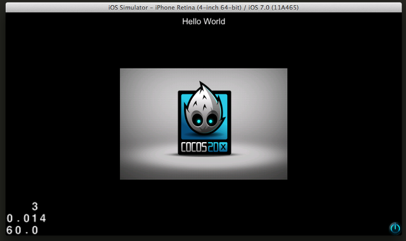The height and width of the screenshot is (241, 406).
Task: Click the Cocos2d-x logo image
Action: pos(204,124)
